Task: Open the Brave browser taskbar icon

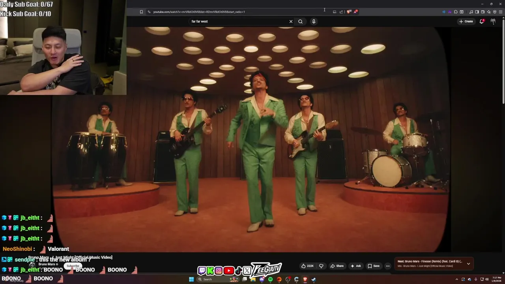Action: pos(305,279)
